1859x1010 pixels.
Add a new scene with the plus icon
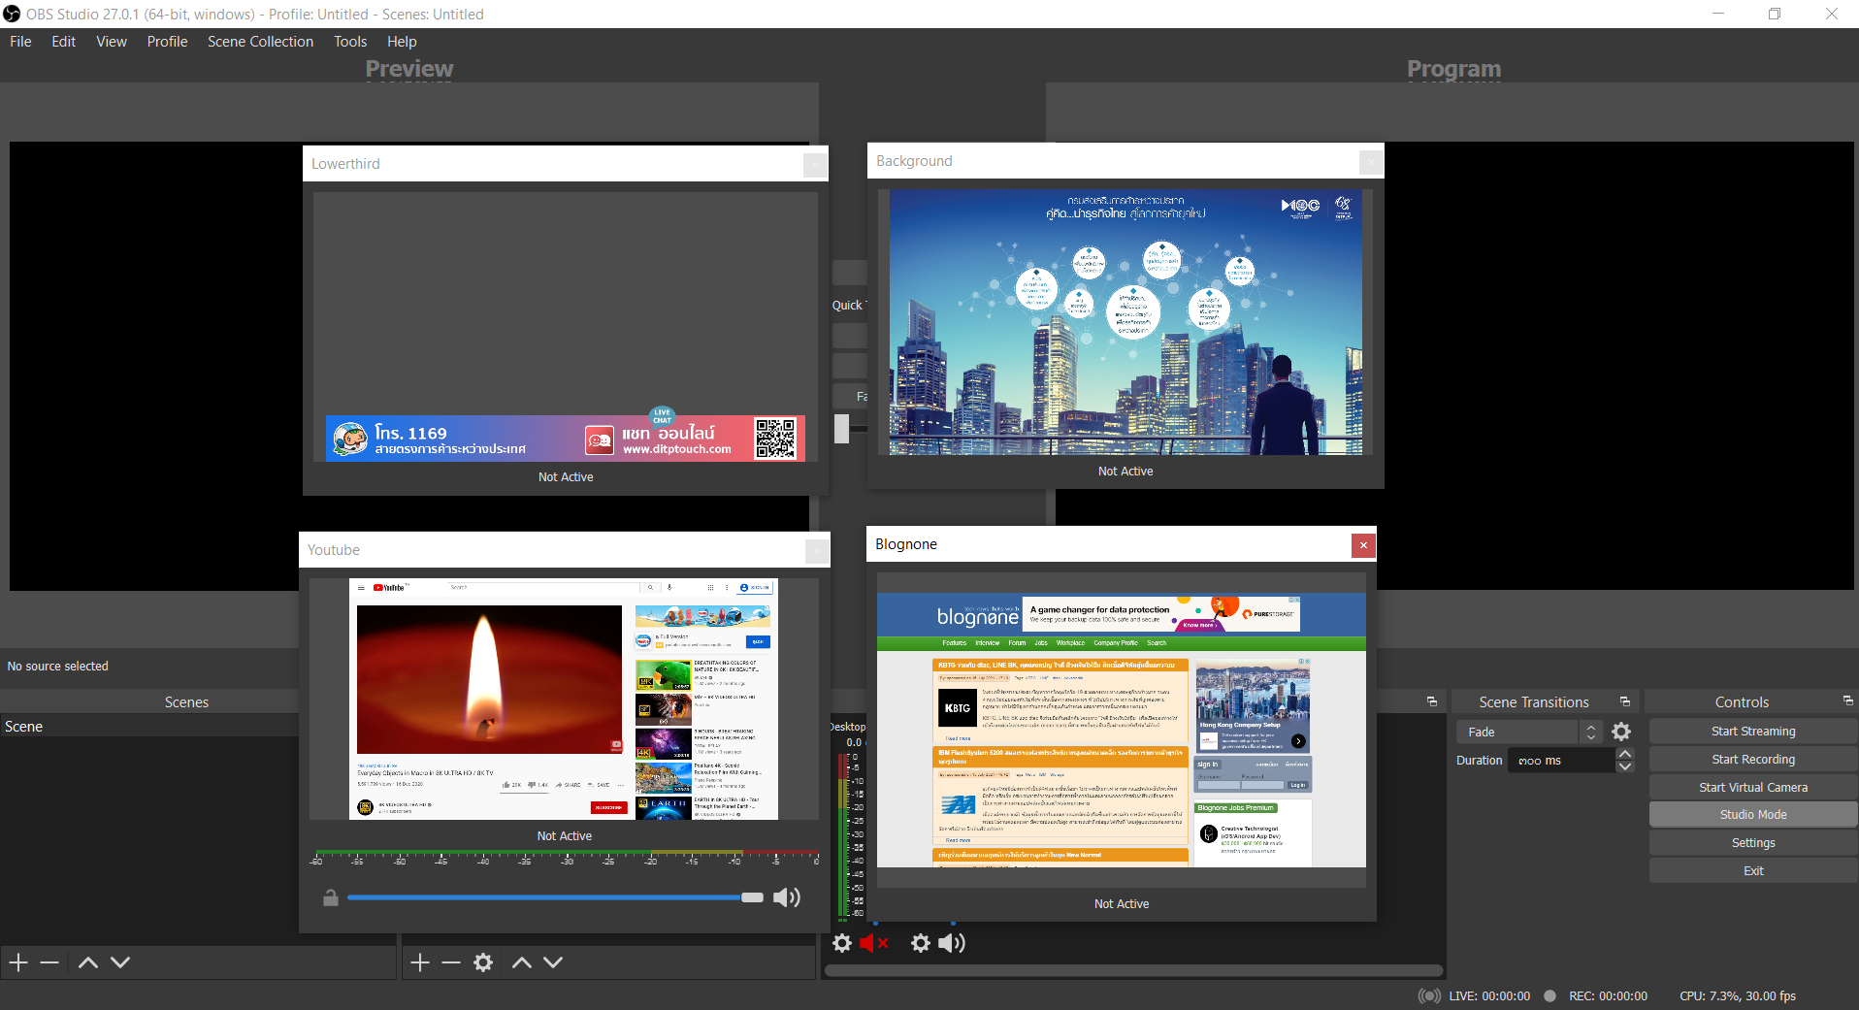click(x=17, y=961)
